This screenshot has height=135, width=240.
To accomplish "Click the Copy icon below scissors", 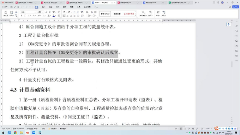I will pyautogui.click(x=16, y=16).
